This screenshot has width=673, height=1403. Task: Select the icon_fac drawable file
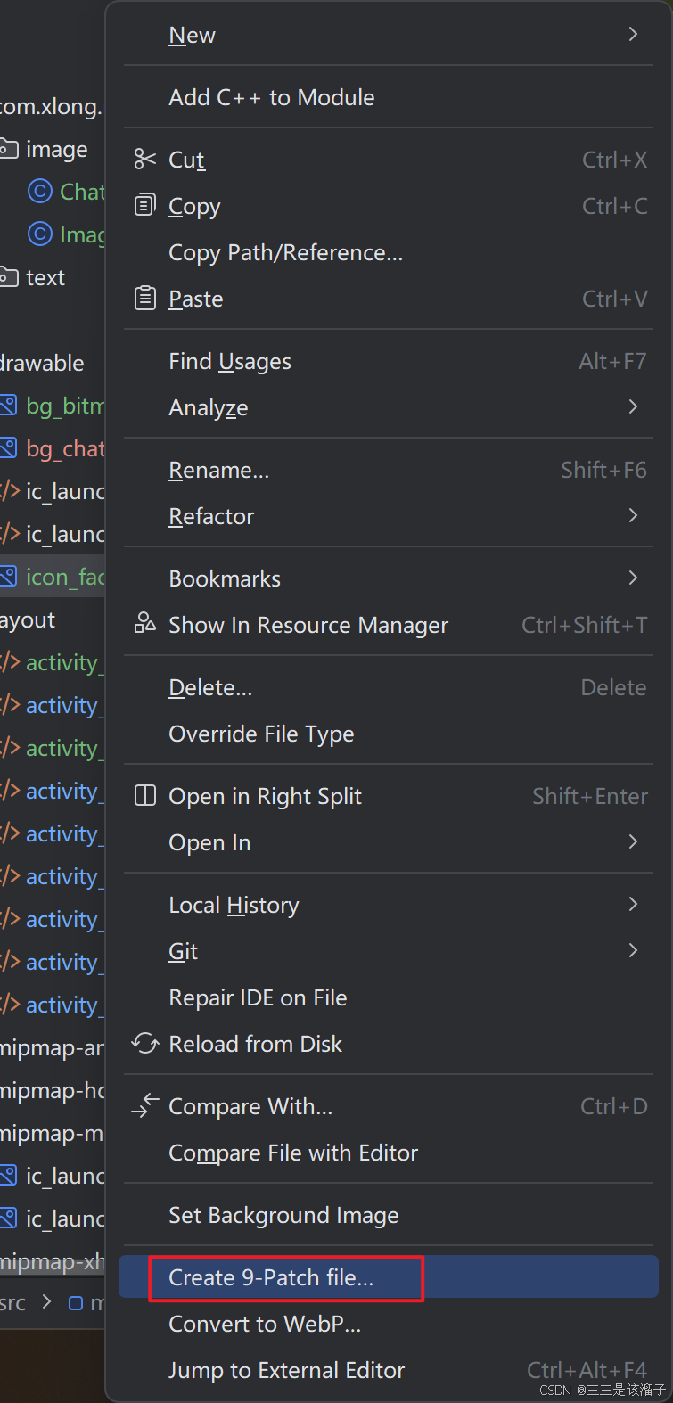(64, 578)
